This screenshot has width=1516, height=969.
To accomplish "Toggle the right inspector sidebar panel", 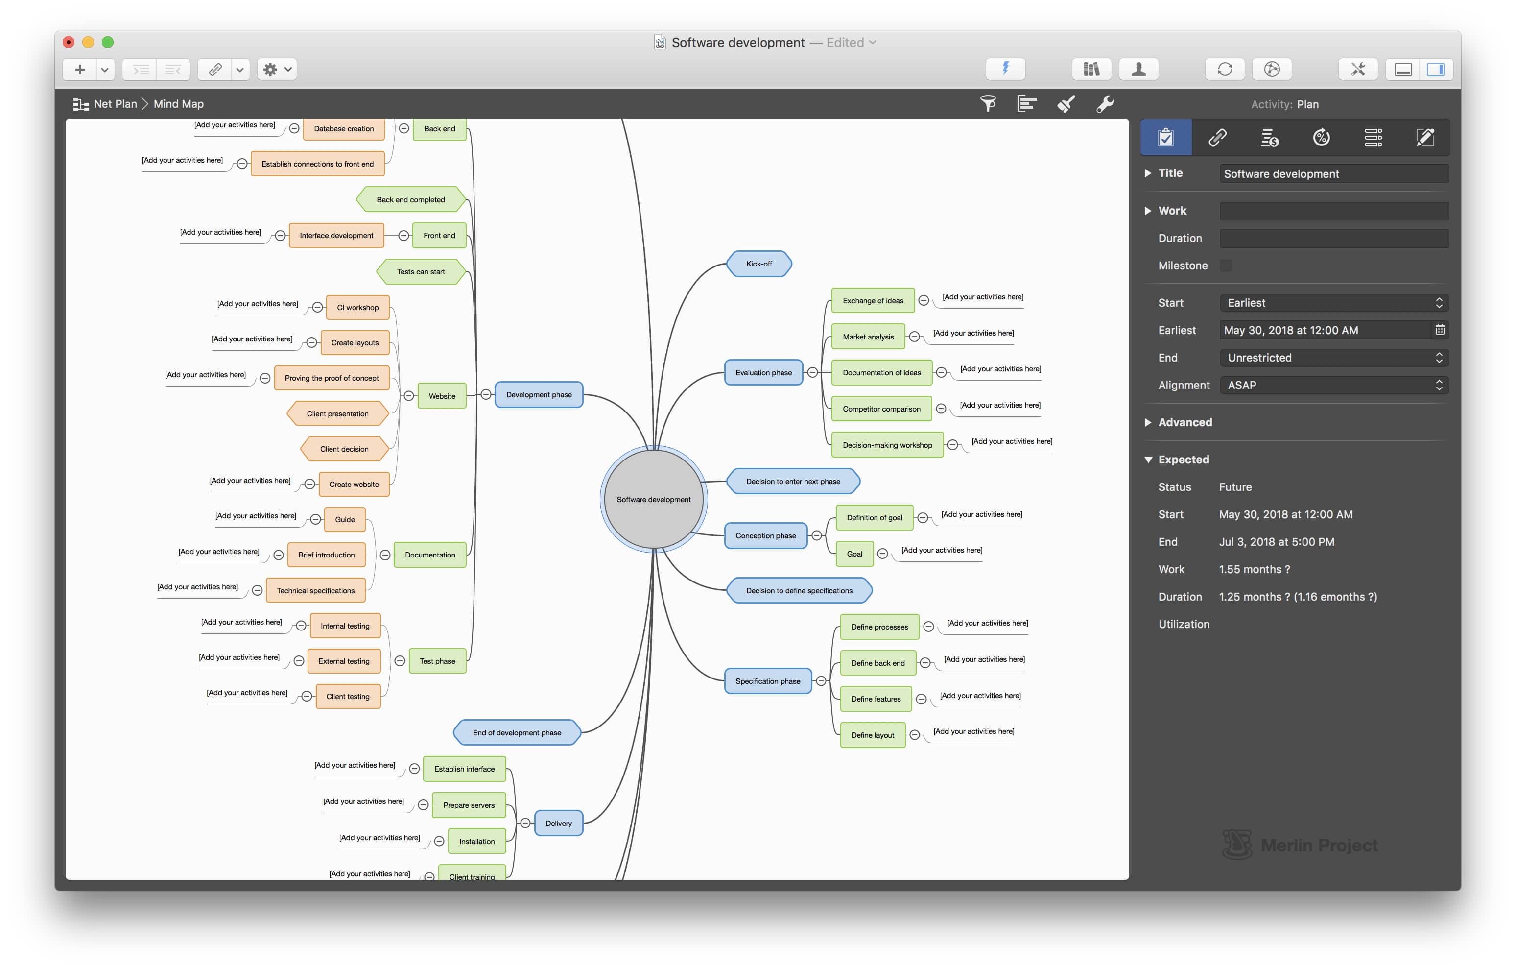I will [1435, 69].
